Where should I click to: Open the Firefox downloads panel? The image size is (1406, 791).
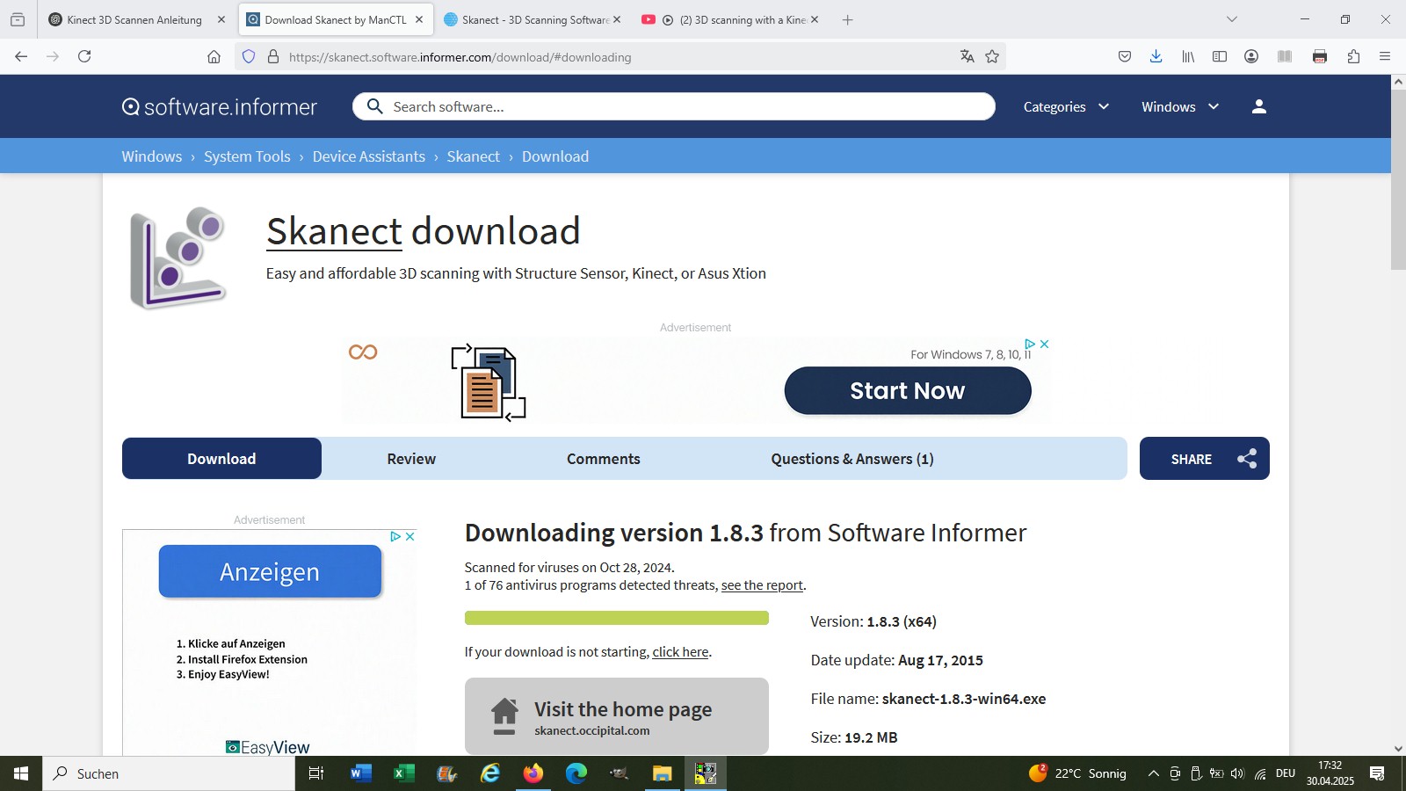click(1156, 56)
